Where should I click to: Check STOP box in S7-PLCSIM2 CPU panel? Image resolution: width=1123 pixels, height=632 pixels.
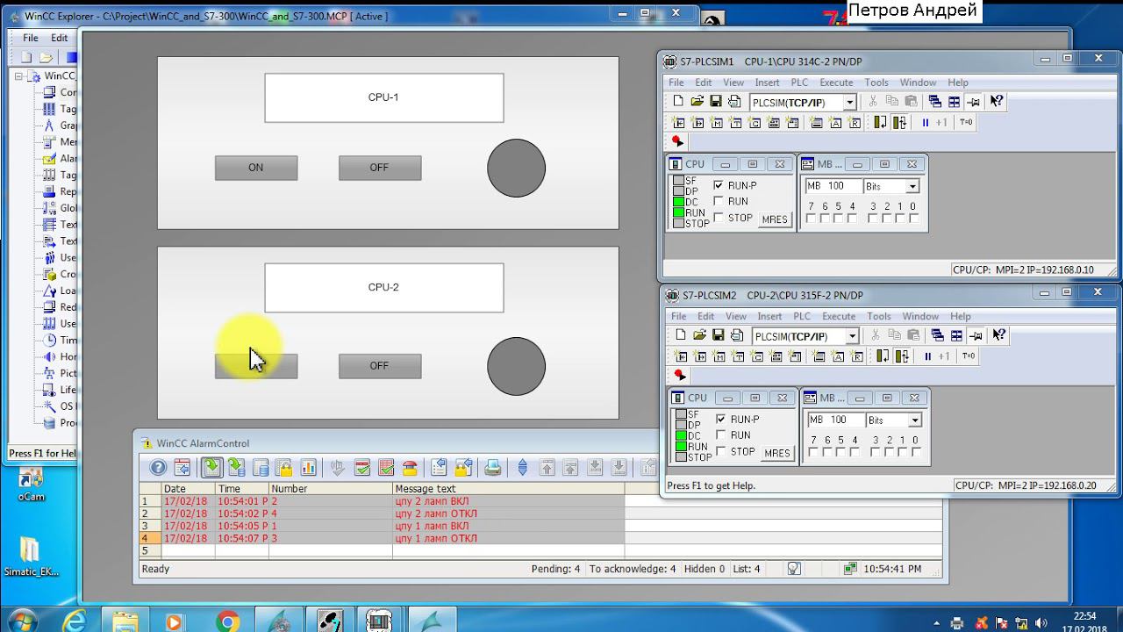point(721,451)
